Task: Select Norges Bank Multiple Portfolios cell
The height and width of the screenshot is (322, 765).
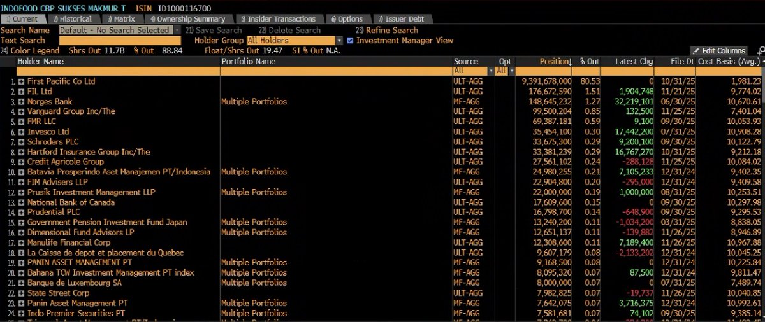Action: pyautogui.click(x=253, y=102)
